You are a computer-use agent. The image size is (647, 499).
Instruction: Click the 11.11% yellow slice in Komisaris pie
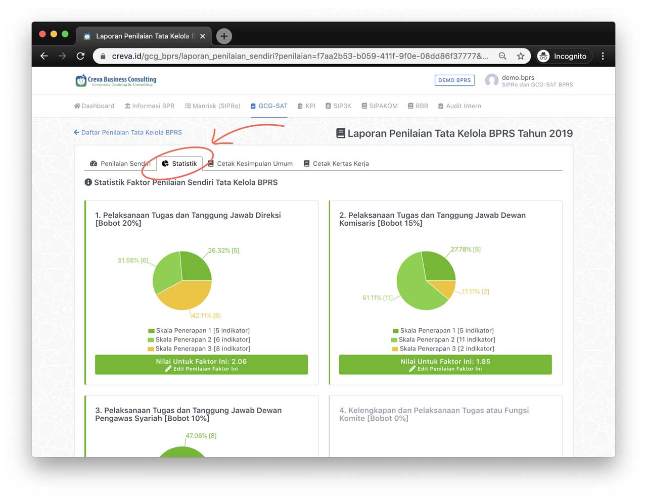click(x=444, y=288)
